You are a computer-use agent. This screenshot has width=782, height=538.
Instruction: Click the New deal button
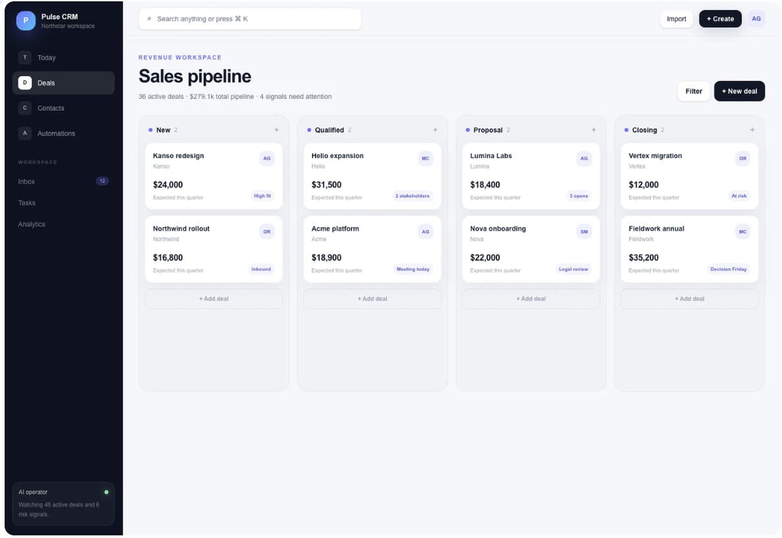pos(739,92)
